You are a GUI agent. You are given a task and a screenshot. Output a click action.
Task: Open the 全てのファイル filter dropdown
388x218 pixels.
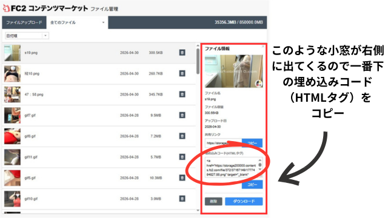[77, 22]
